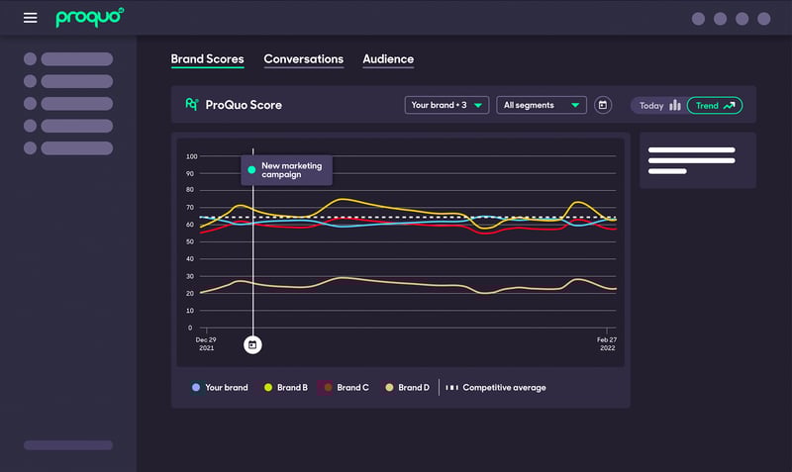Open the calendar date picker button
The width and height of the screenshot is (792, 472).
pos(603,105)
